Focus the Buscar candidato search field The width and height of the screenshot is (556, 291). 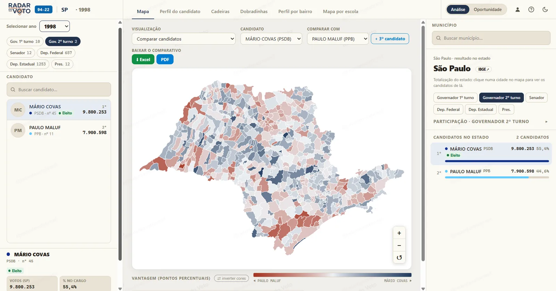coord(59,90)
